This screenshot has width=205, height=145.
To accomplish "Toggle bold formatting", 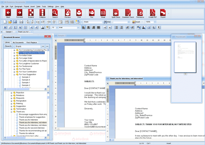I will click(5, 28).
